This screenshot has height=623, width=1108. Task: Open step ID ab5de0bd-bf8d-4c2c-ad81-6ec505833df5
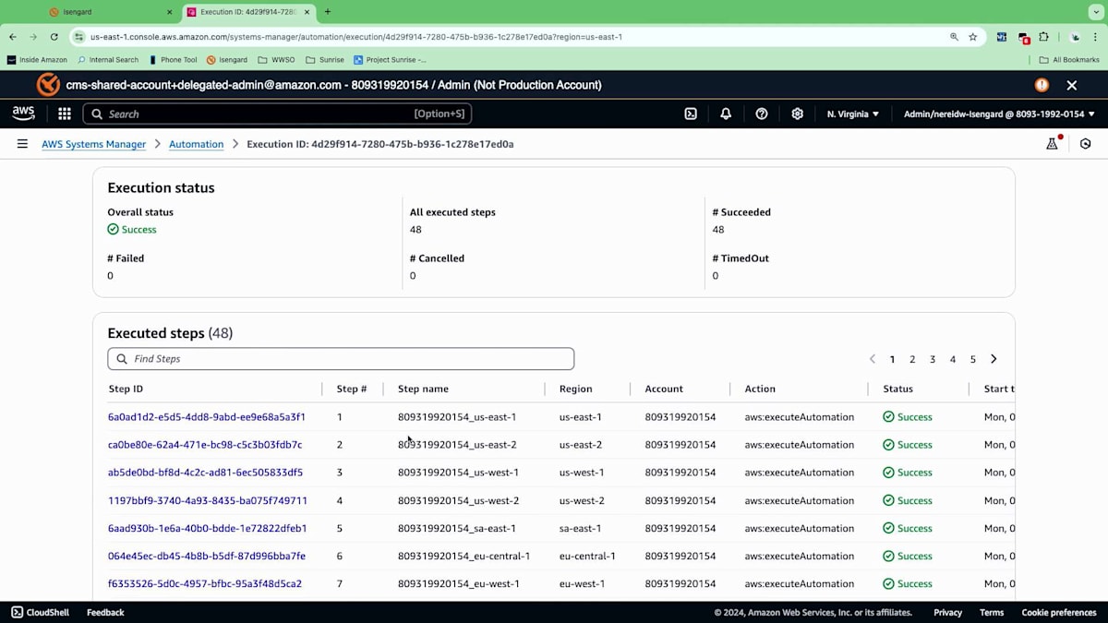coord(205,473)
